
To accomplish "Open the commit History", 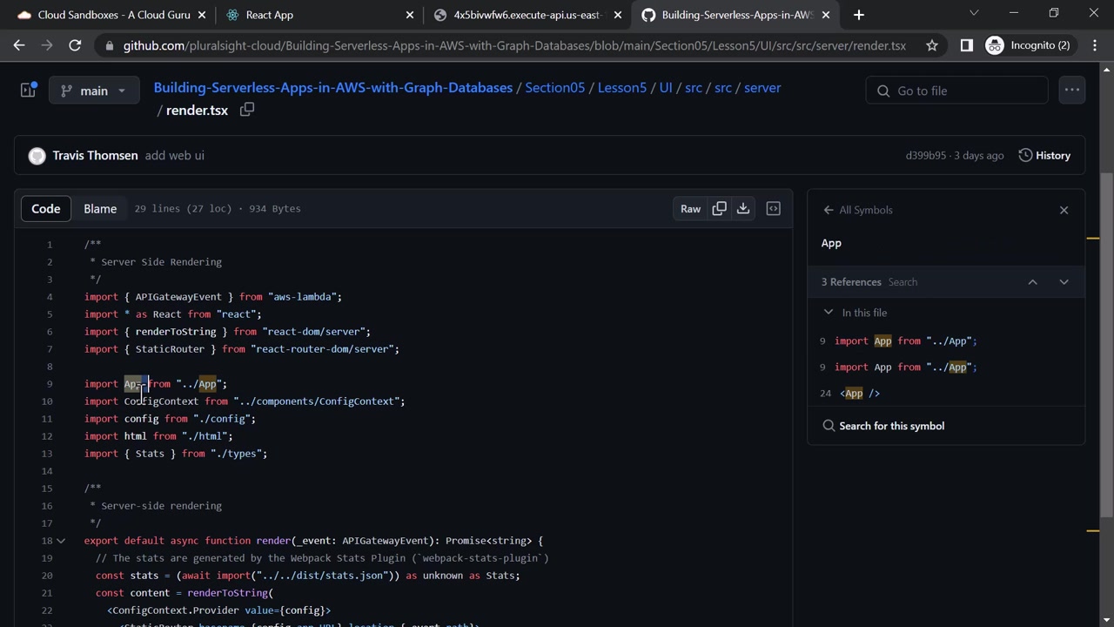I will pyautogui.click(x=1044, y=155).
